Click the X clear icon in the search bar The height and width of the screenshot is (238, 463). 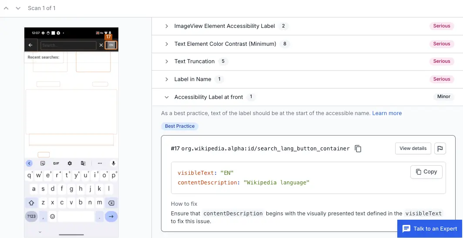[x=101, y=45]
